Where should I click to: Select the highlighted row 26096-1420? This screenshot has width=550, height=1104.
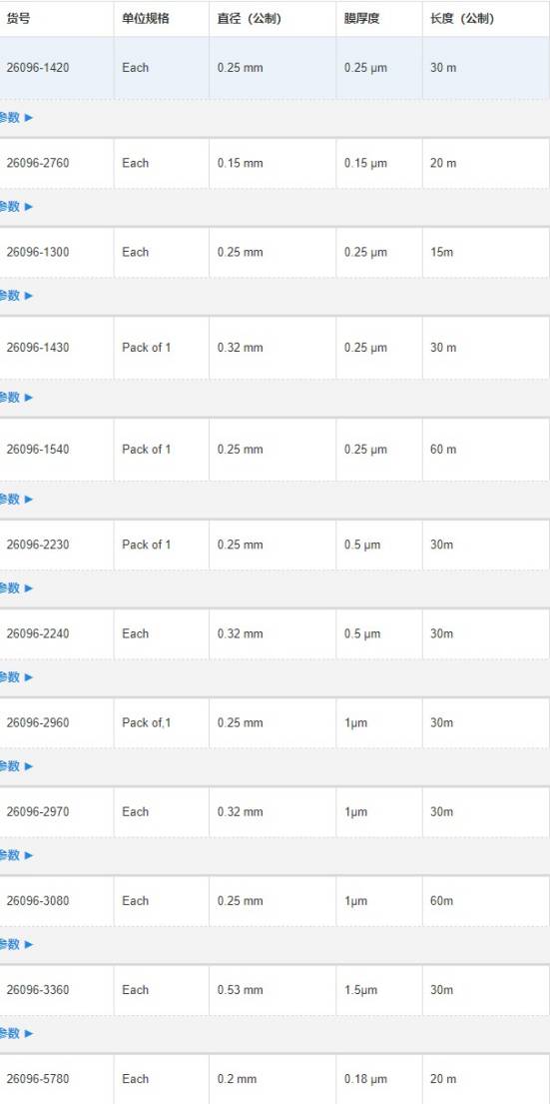click(275, 68)
